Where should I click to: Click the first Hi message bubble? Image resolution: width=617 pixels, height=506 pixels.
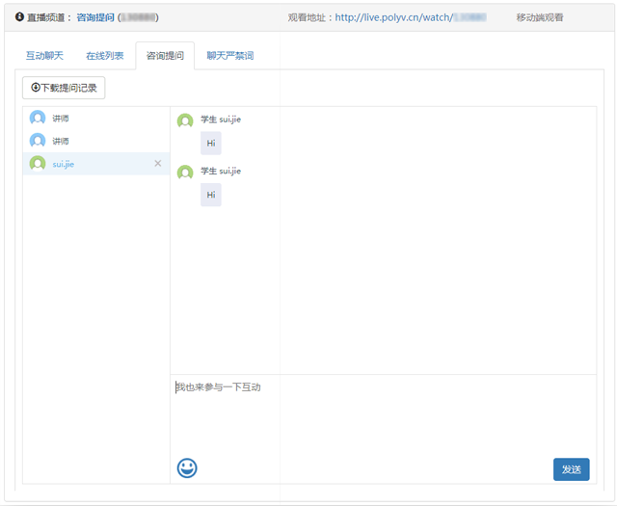point(210,144)
